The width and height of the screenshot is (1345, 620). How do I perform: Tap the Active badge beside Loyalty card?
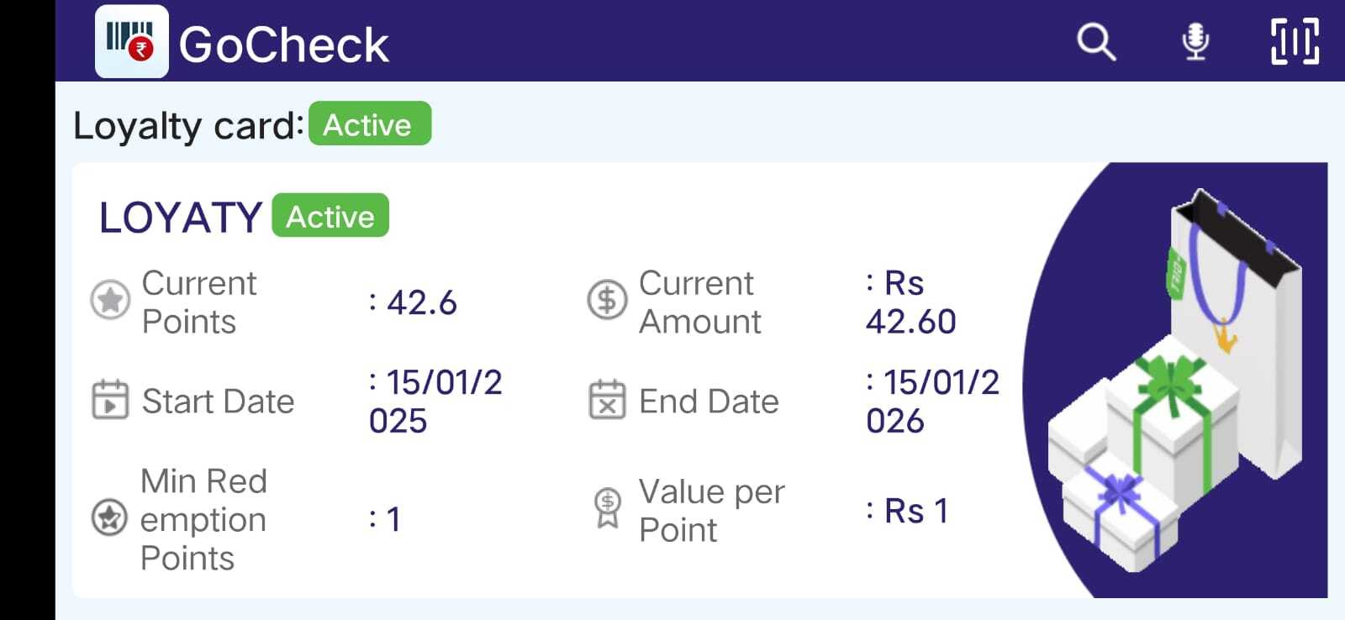[x=370, y=124]
